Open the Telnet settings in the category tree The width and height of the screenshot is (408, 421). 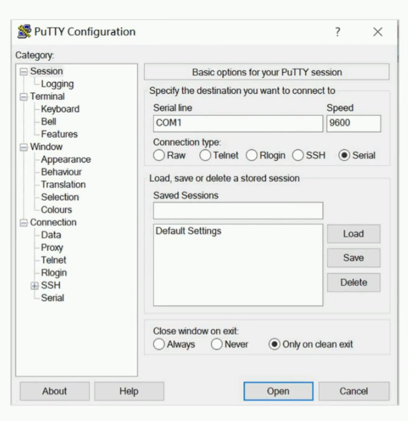point(53,261)
